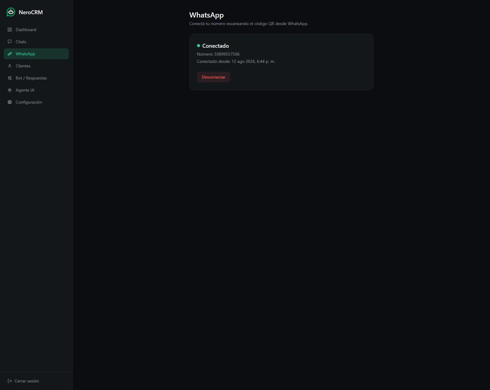Image resolution: width=490 pixels, height=390 pixels.
Task: Click the WhatsApp page heading
Action: pos(206,15)
